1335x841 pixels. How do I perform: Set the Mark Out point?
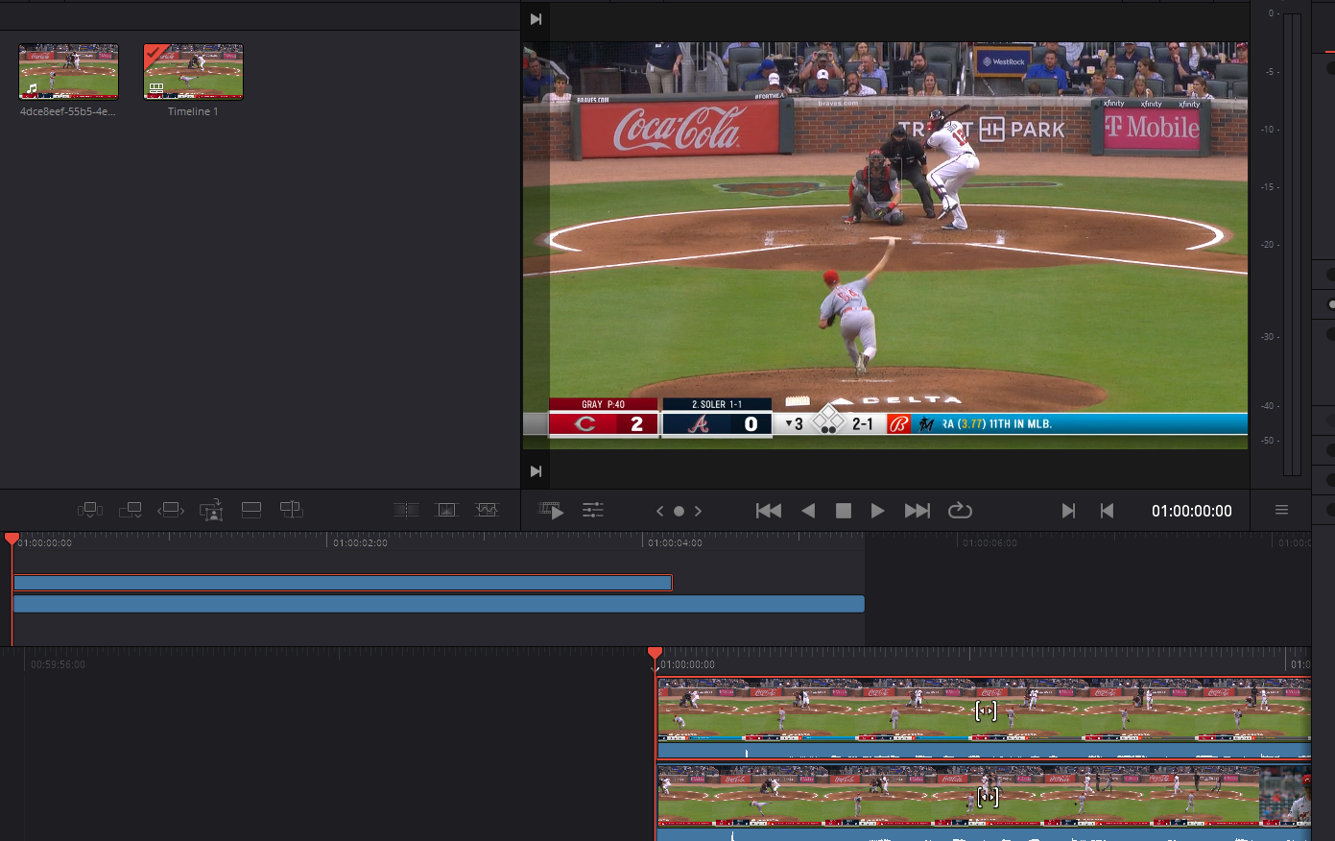(1107, 511)
